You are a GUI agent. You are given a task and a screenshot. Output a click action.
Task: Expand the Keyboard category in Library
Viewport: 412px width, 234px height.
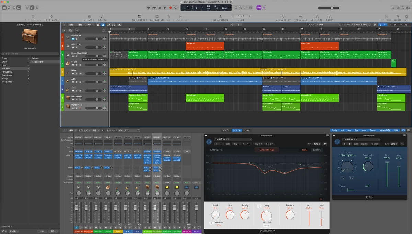[15, 68]
